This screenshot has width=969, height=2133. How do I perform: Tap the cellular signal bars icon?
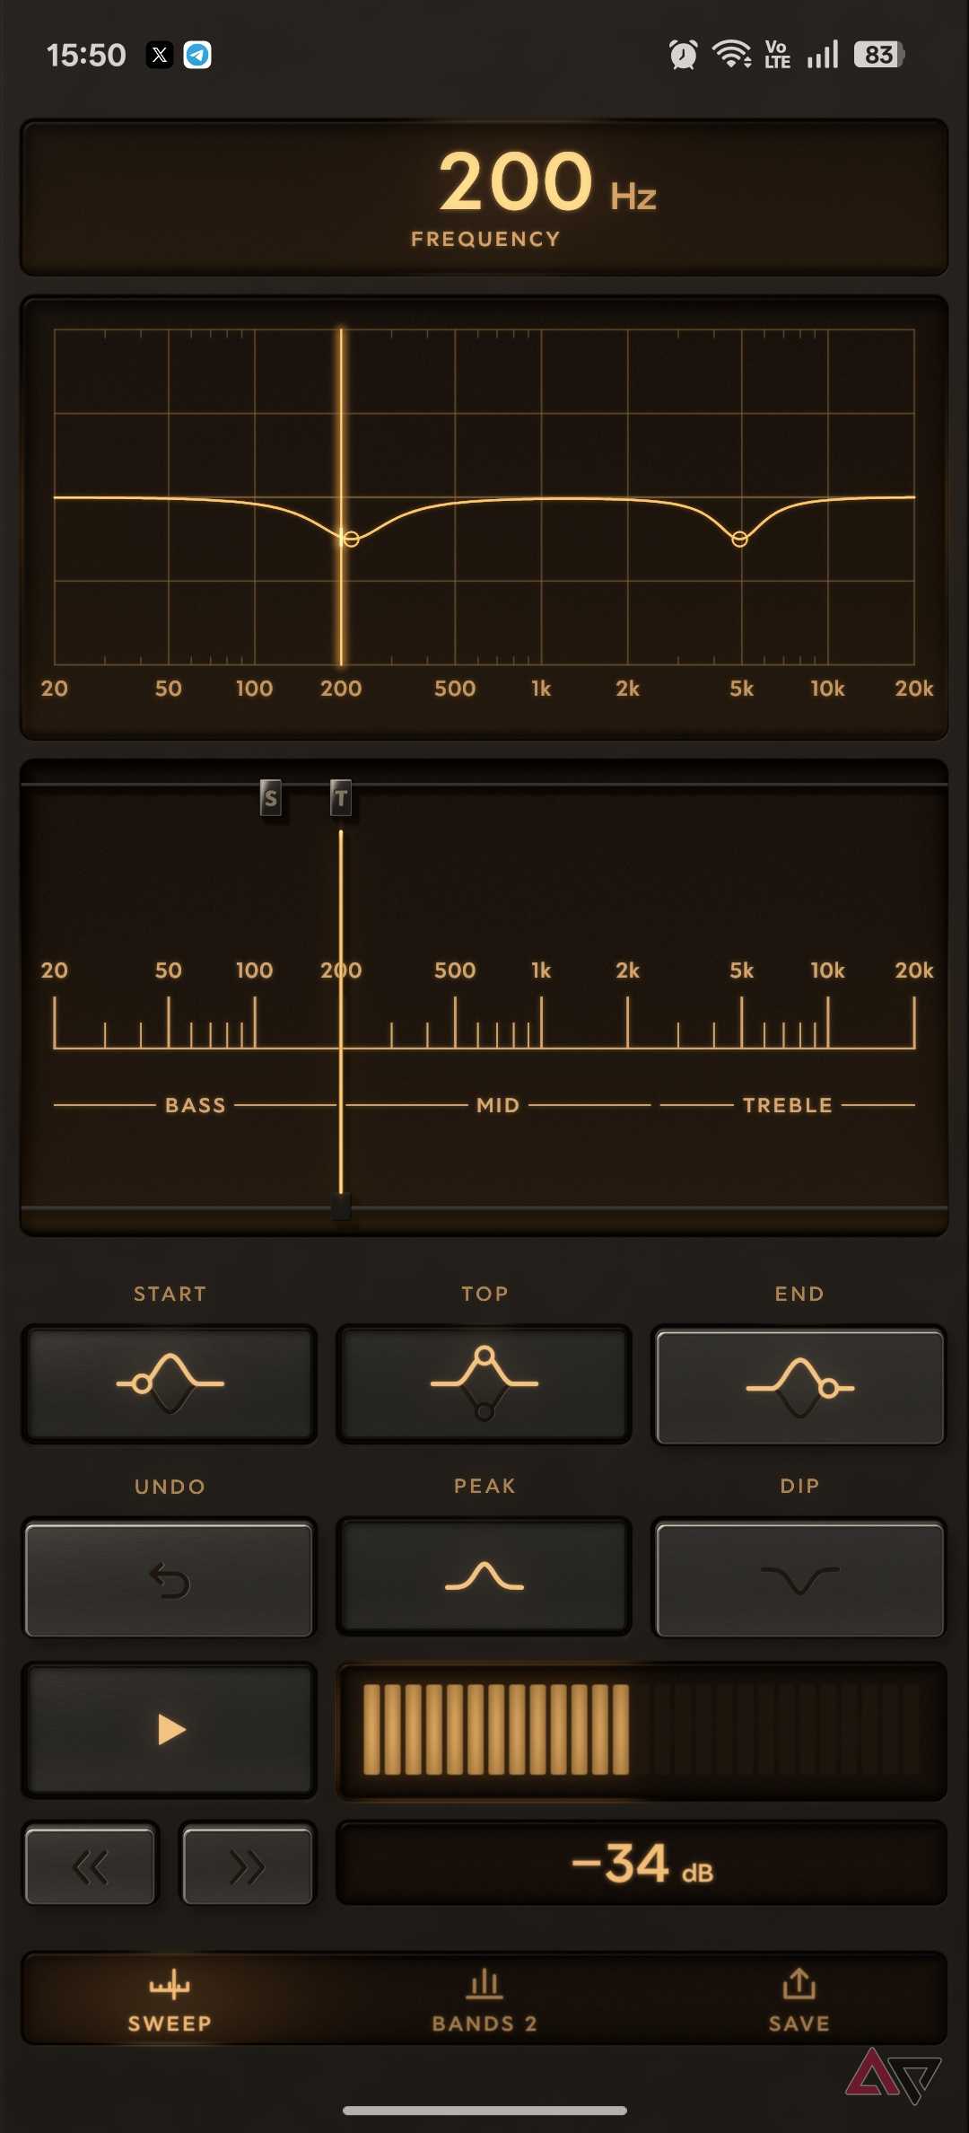click(x=823, y=54)
